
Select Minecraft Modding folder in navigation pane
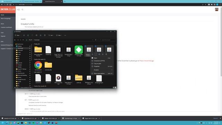[23, 75]
